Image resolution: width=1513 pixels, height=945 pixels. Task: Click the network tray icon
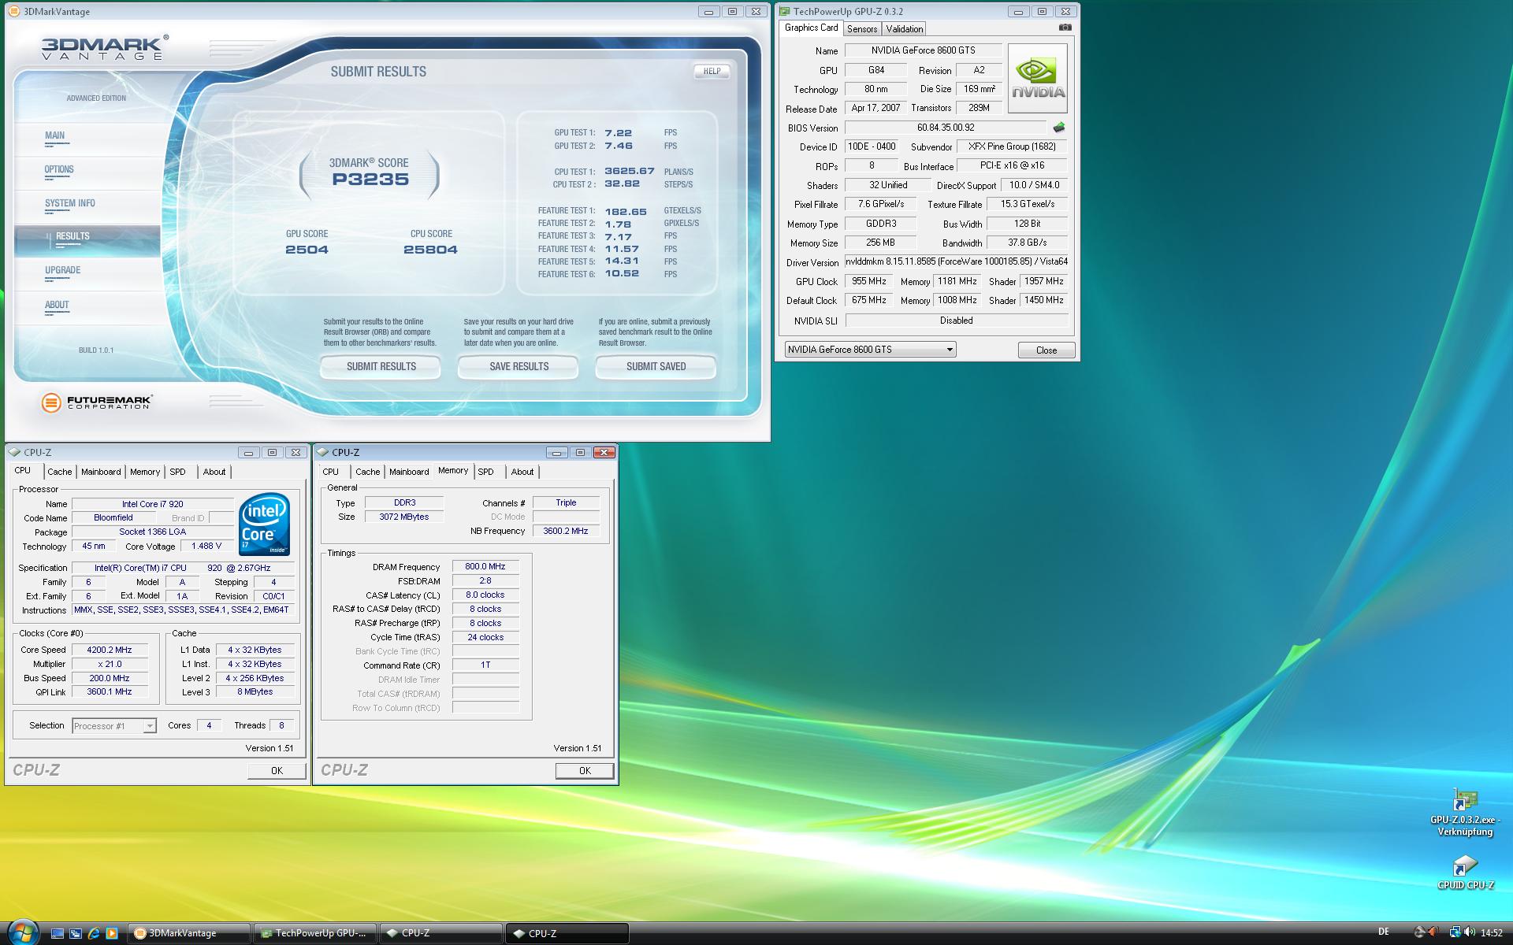point(1455,932)
